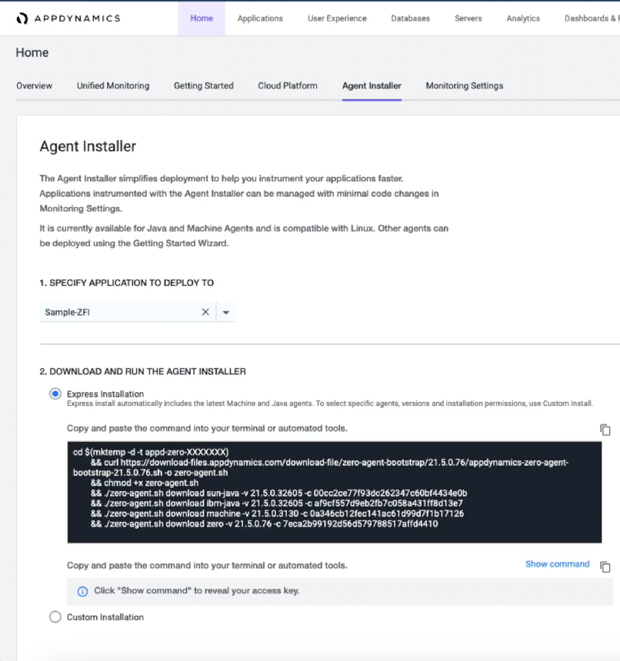Switch to the Cloud Platform tab
This screenshot has width=620, height=661.
point(288,85)
